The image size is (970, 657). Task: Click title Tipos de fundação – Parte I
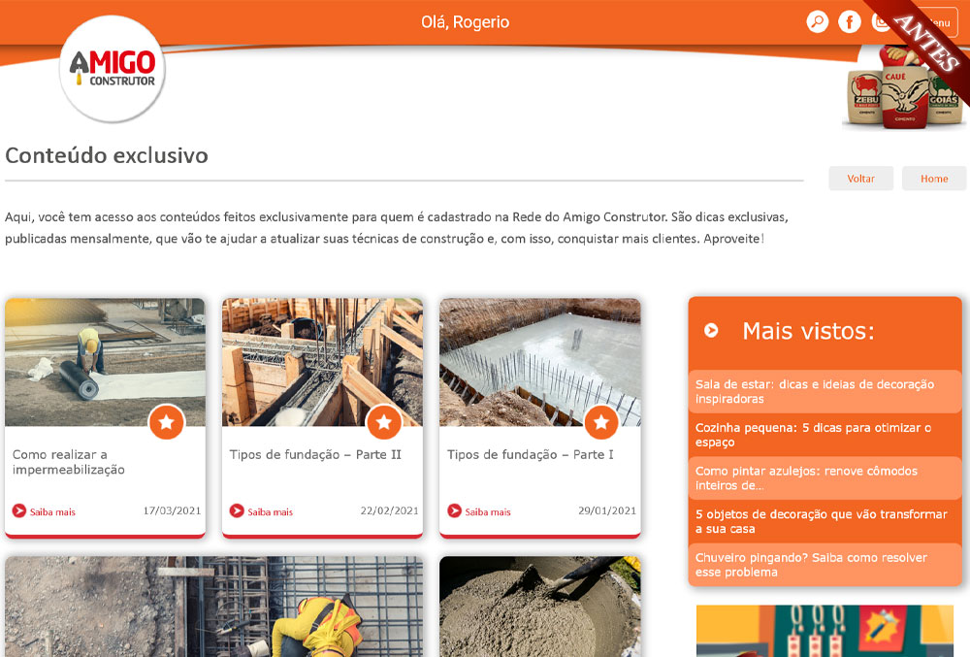click(531, 455)
